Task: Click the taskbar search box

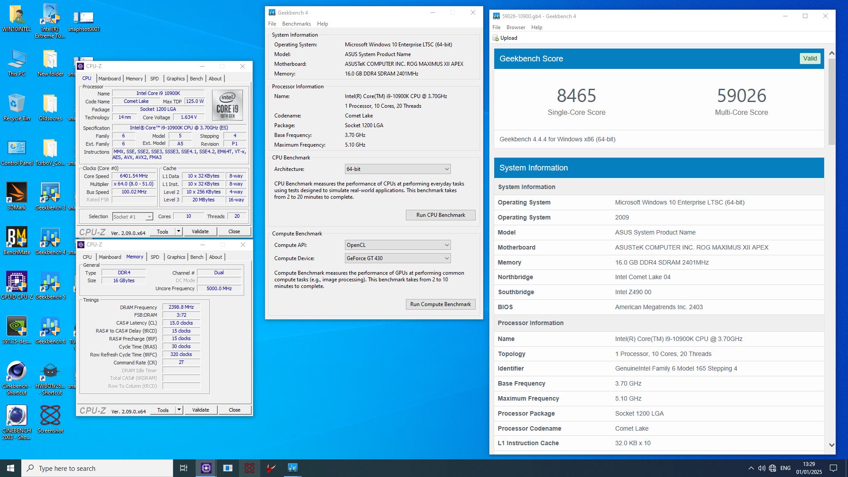Action: [x=97, y=468]
